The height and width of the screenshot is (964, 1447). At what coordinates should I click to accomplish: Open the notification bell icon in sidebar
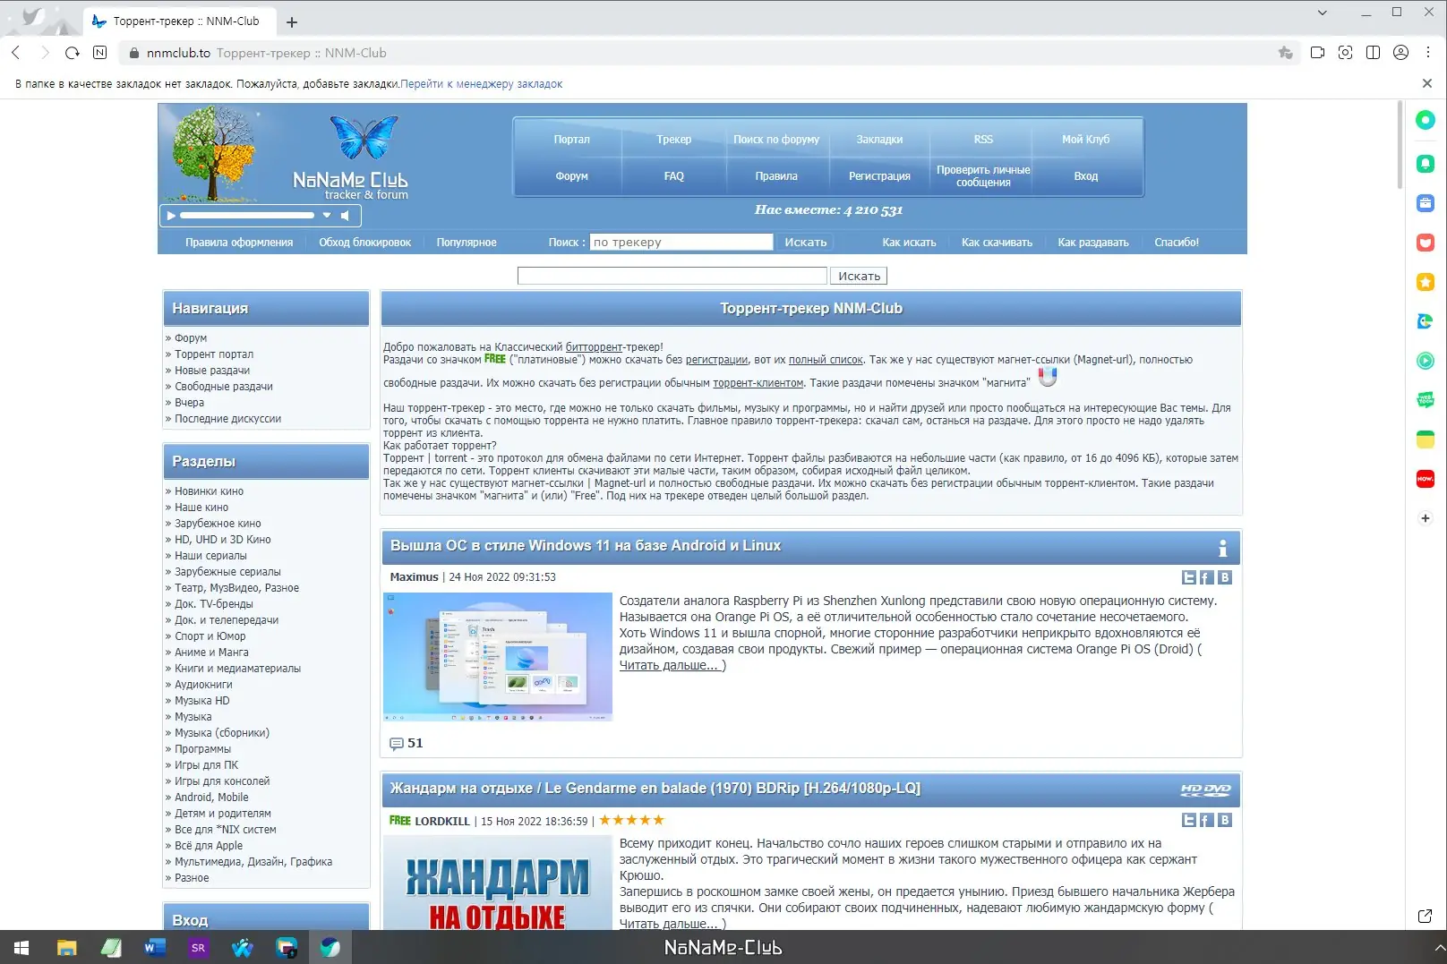click(x=1425, y=163)
